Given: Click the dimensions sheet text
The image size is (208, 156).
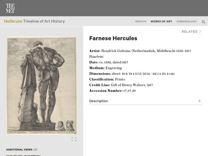Looking at the screenshot, I should tap(143, 74).
